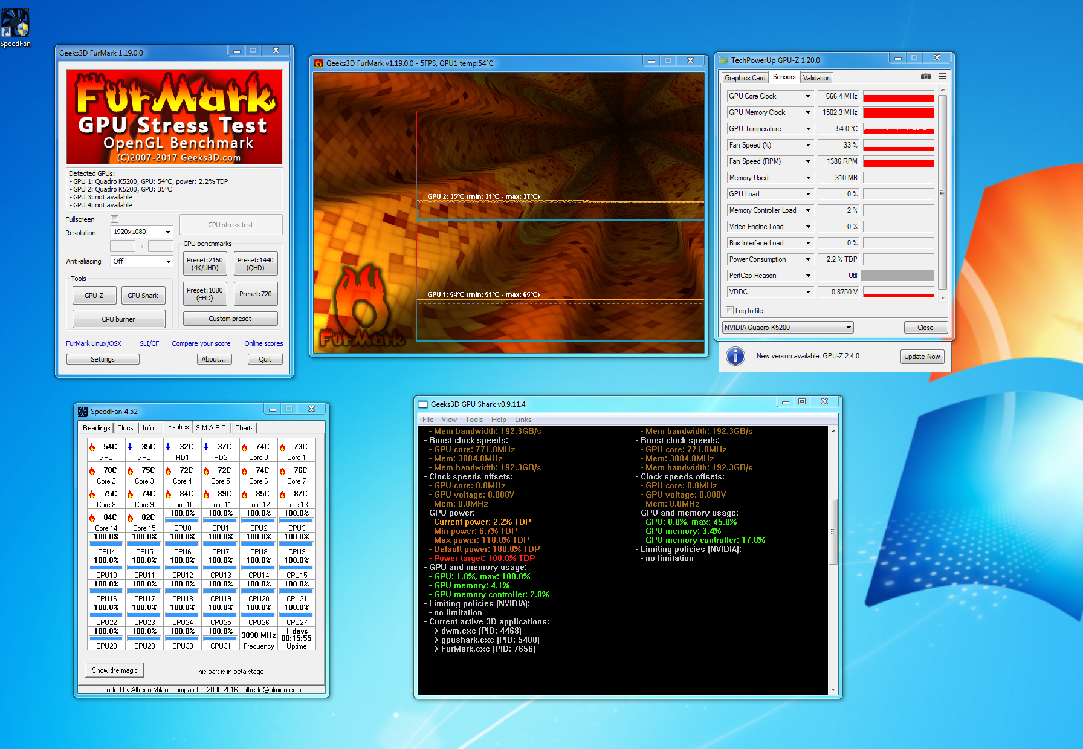Click the Preset:2160 (4K/UHD) benchmark button

205,264
